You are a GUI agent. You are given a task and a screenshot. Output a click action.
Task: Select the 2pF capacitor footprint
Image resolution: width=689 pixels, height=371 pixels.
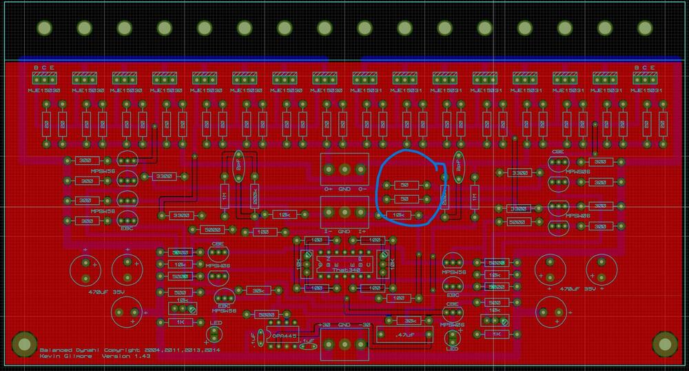[x=458, y=166]
